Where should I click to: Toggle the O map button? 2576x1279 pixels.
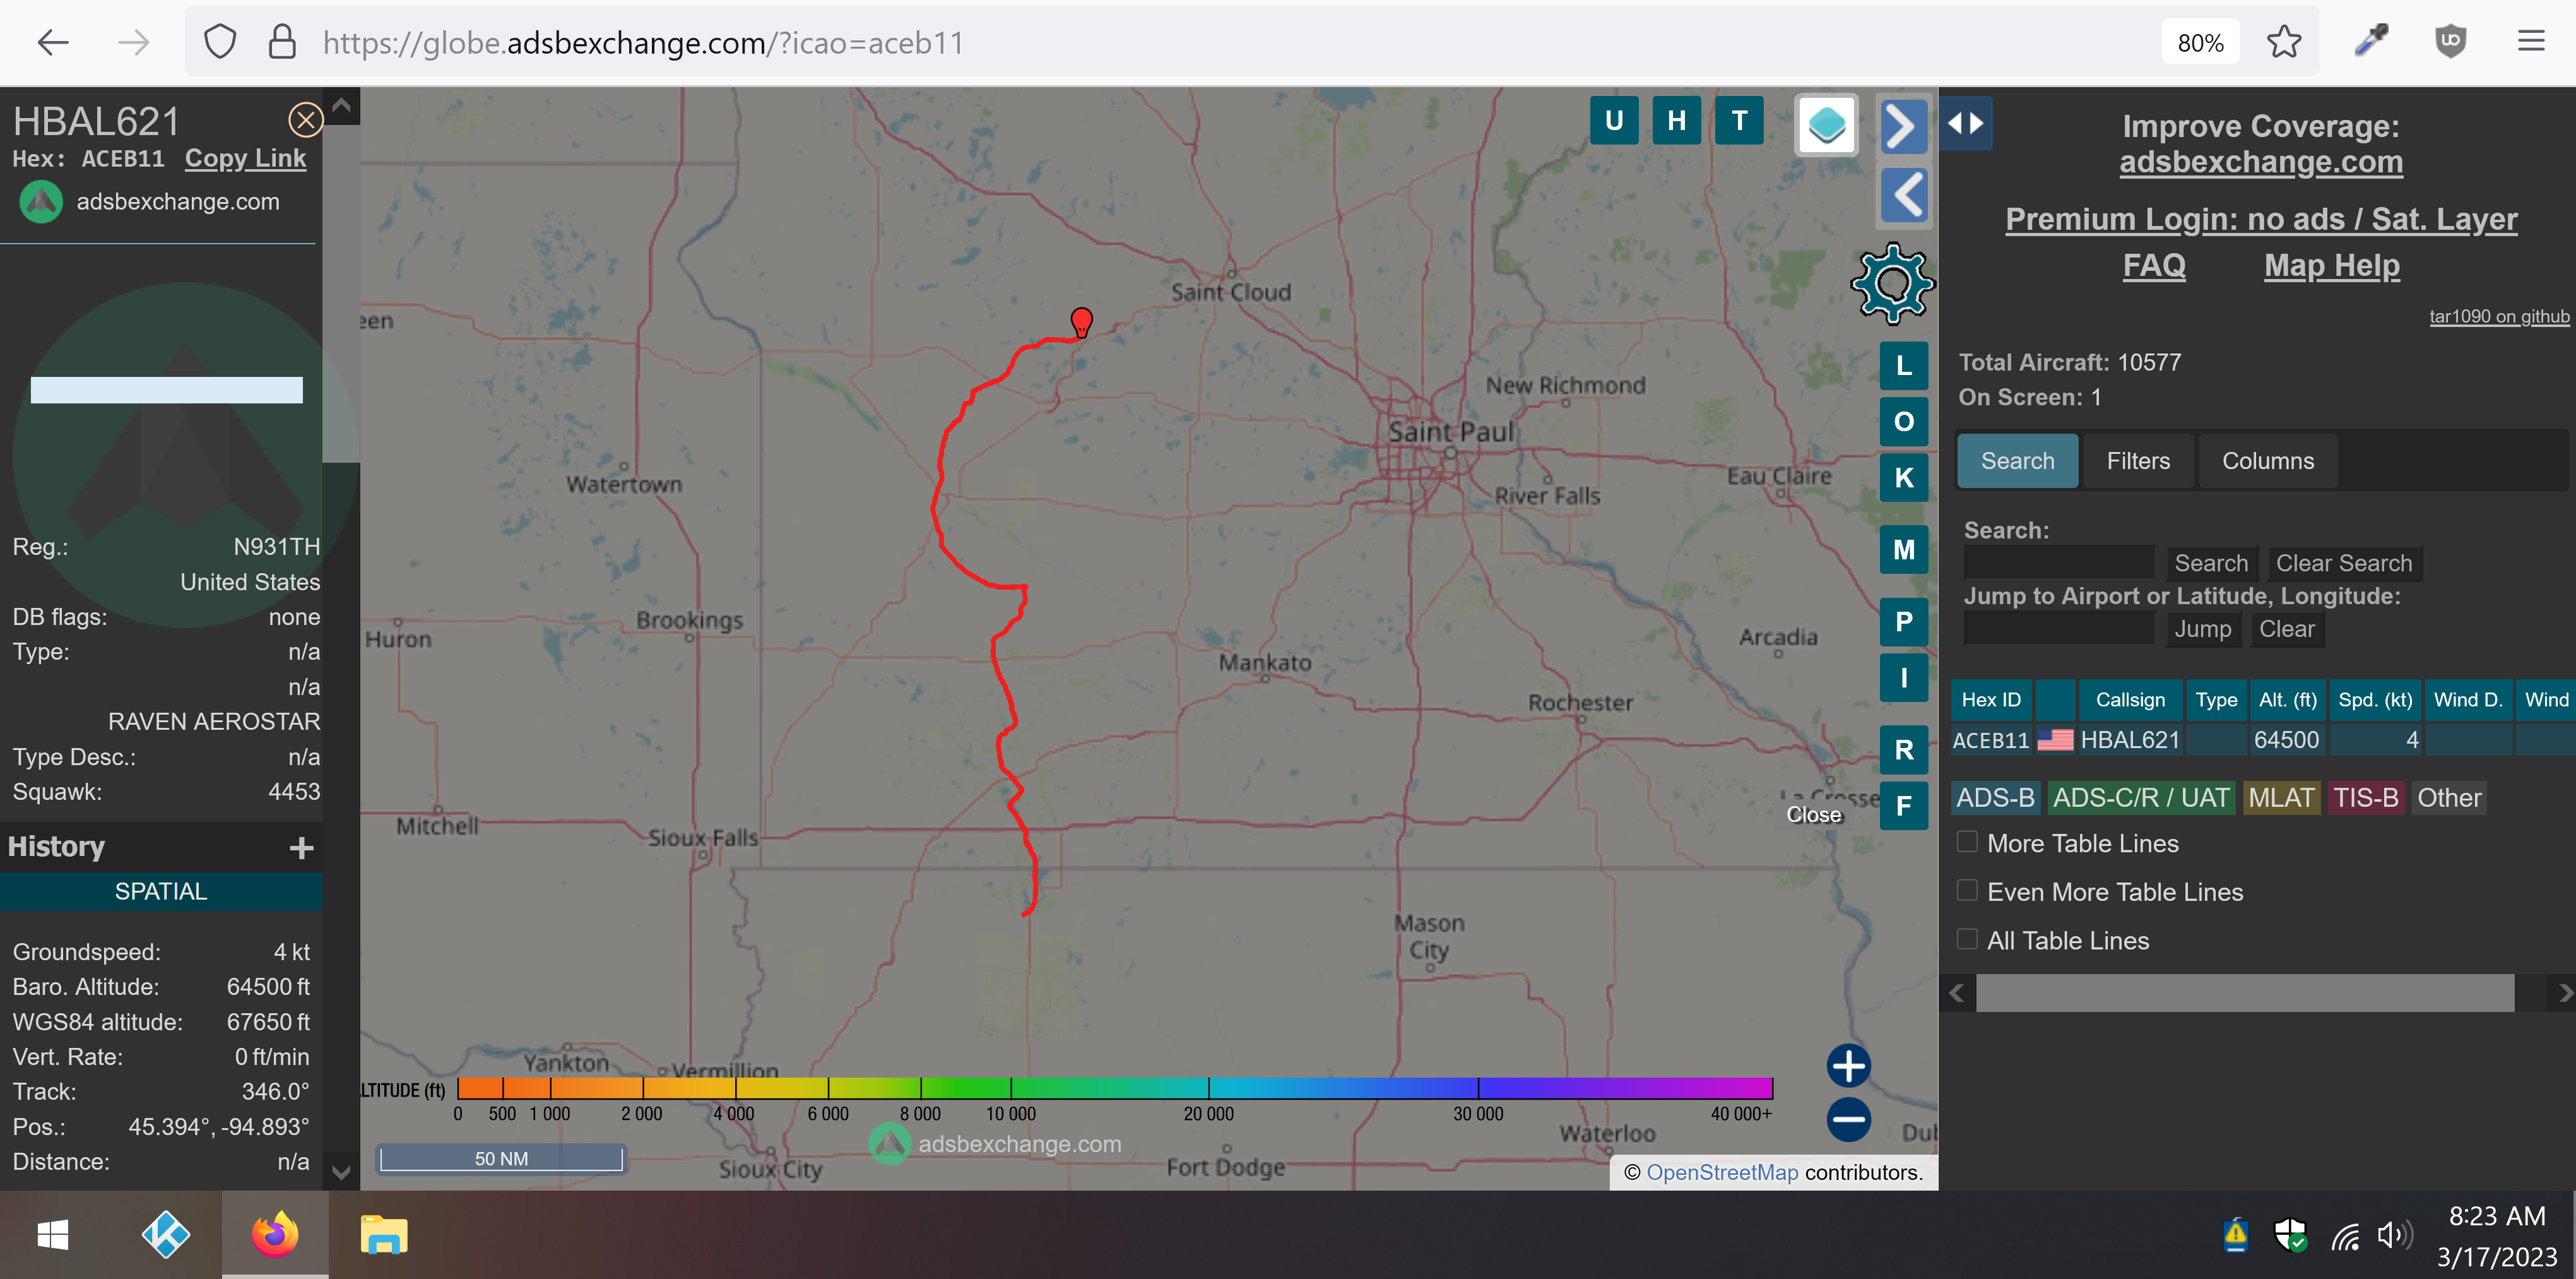point(1904,422)
